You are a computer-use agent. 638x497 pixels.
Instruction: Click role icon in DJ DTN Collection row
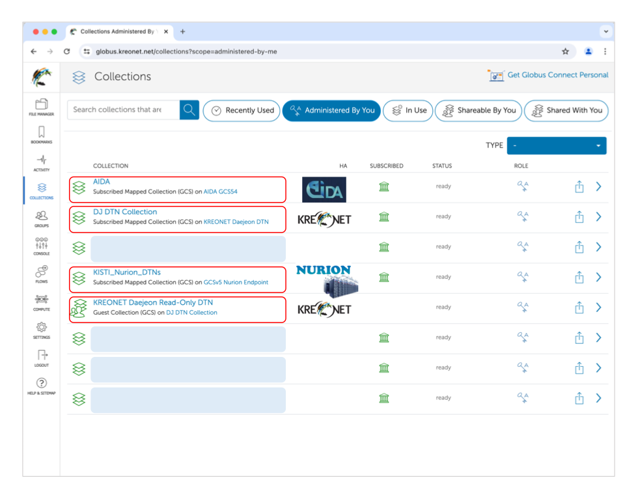pyautogui.click(x=523, y=216)
